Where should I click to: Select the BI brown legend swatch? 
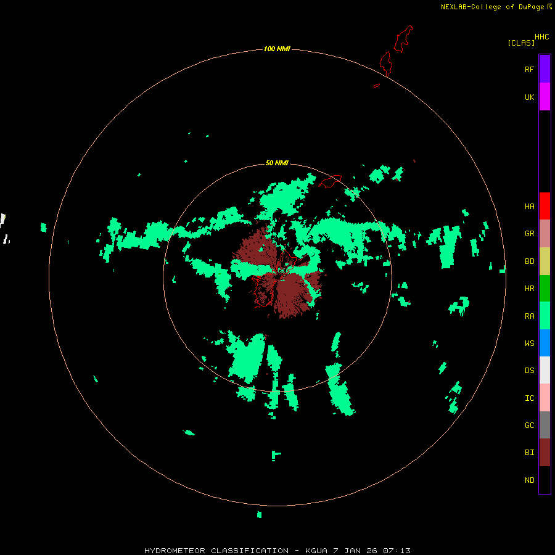545,453
